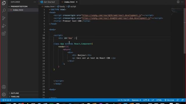Screen dimensions: 186x104
Task: Click 'Ceci est un test de React CDN'
Action: (93, 58)
